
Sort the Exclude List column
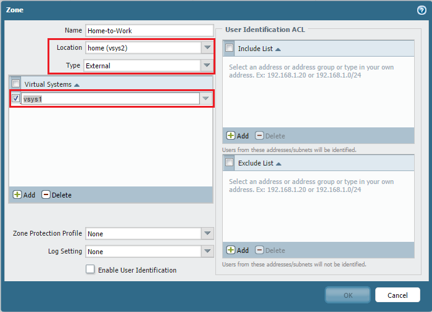[x=260, y=164]
